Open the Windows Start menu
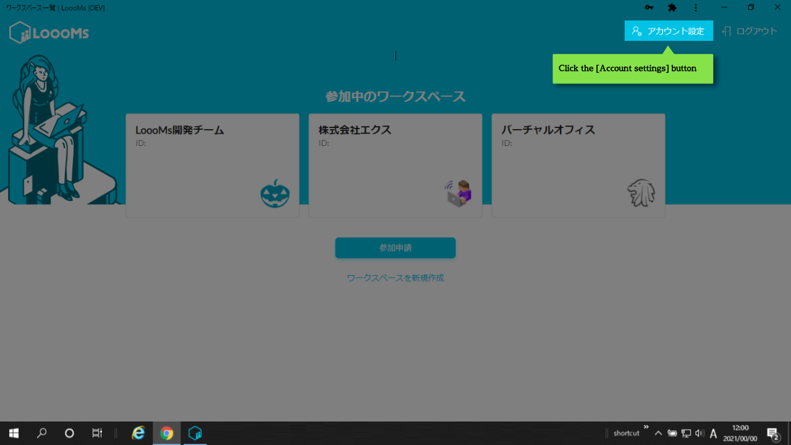Screen dimensions: 791x445 [14, 433]
